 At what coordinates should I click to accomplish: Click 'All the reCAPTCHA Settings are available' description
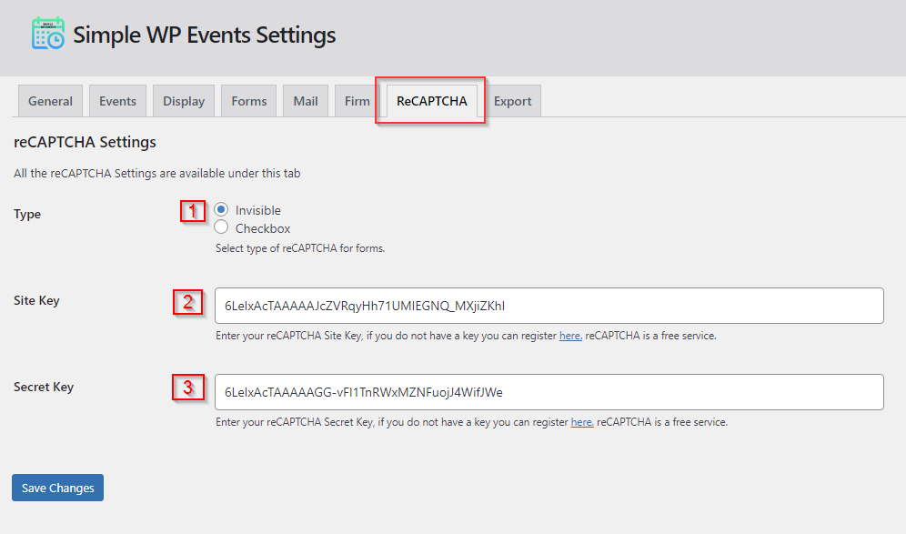[157, 174]
